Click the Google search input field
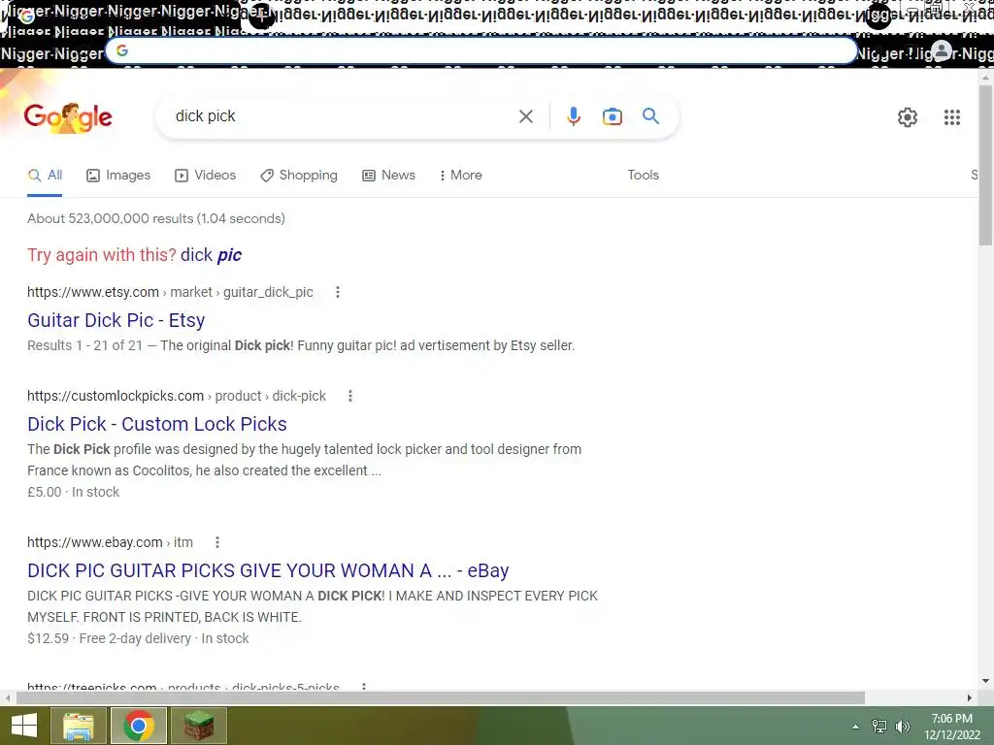This screenshot has width=994, height=745. coord(343,116)
